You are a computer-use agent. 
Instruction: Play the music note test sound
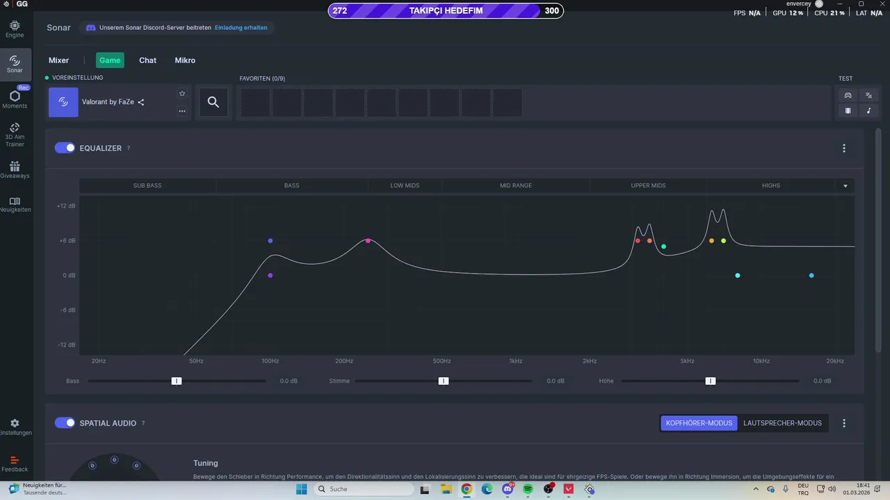click(868, 110)
